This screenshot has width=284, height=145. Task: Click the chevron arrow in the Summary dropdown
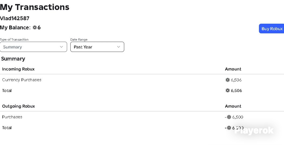point(61,47)
